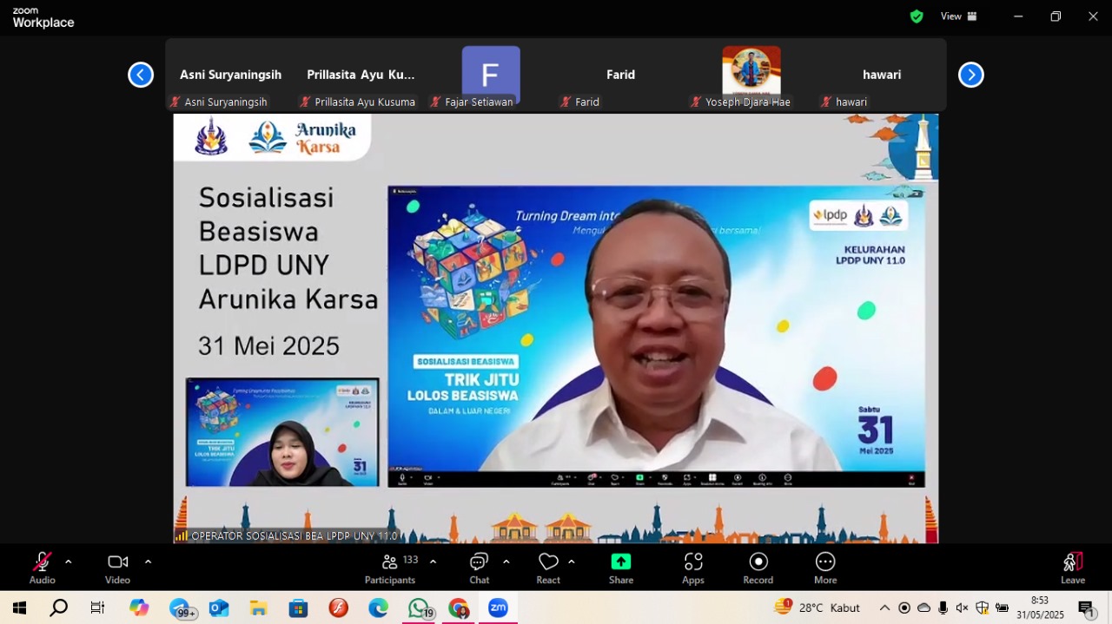Image resolution: width=1112 pixels, height=624 pixels.
Task: Click the red round app on taskbar
Action: (339, 608)
